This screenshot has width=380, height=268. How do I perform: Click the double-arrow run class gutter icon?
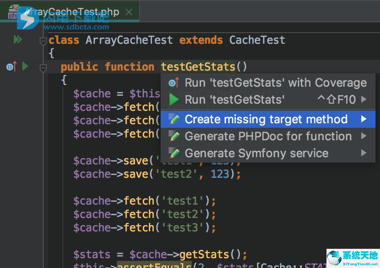click(x=18, y=39)
